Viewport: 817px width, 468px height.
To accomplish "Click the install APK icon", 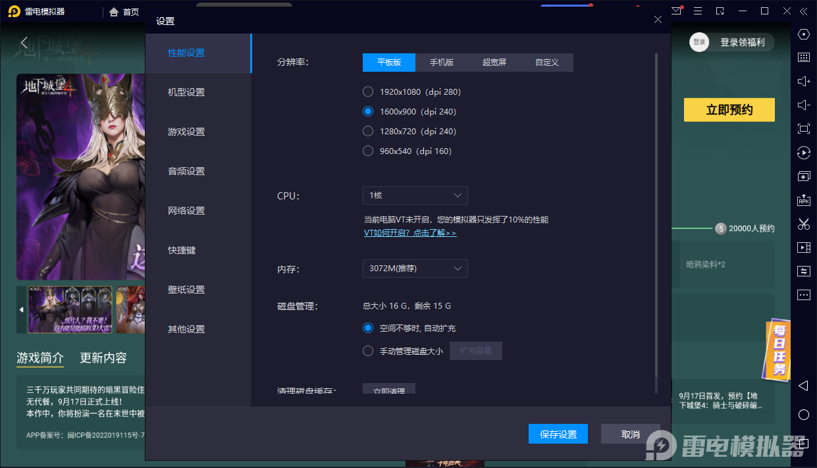I will pyautogui.click(x=803, y=200).
